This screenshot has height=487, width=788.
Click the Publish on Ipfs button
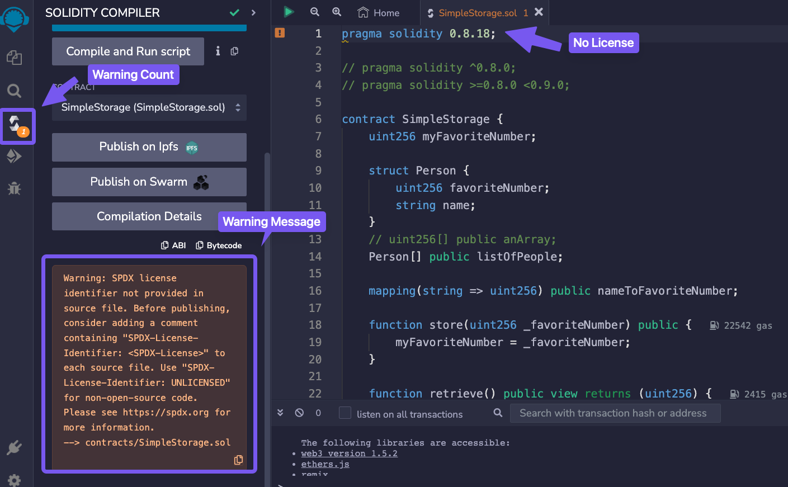tap(149, 147)
